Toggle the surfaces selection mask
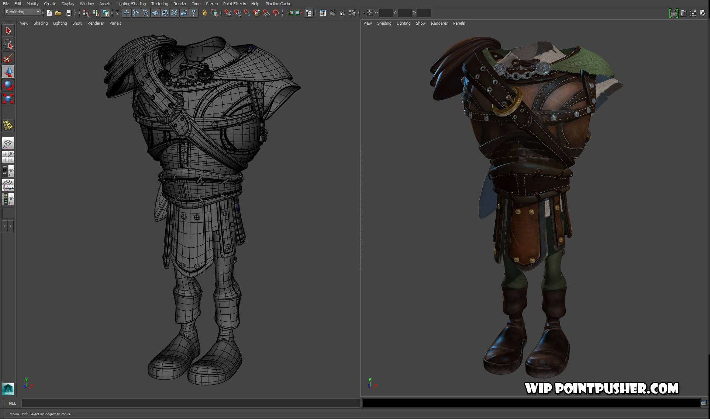 (x=155, y=13)
